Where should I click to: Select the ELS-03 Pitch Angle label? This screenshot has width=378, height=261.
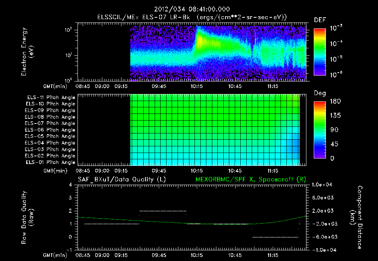pos(50,150)
